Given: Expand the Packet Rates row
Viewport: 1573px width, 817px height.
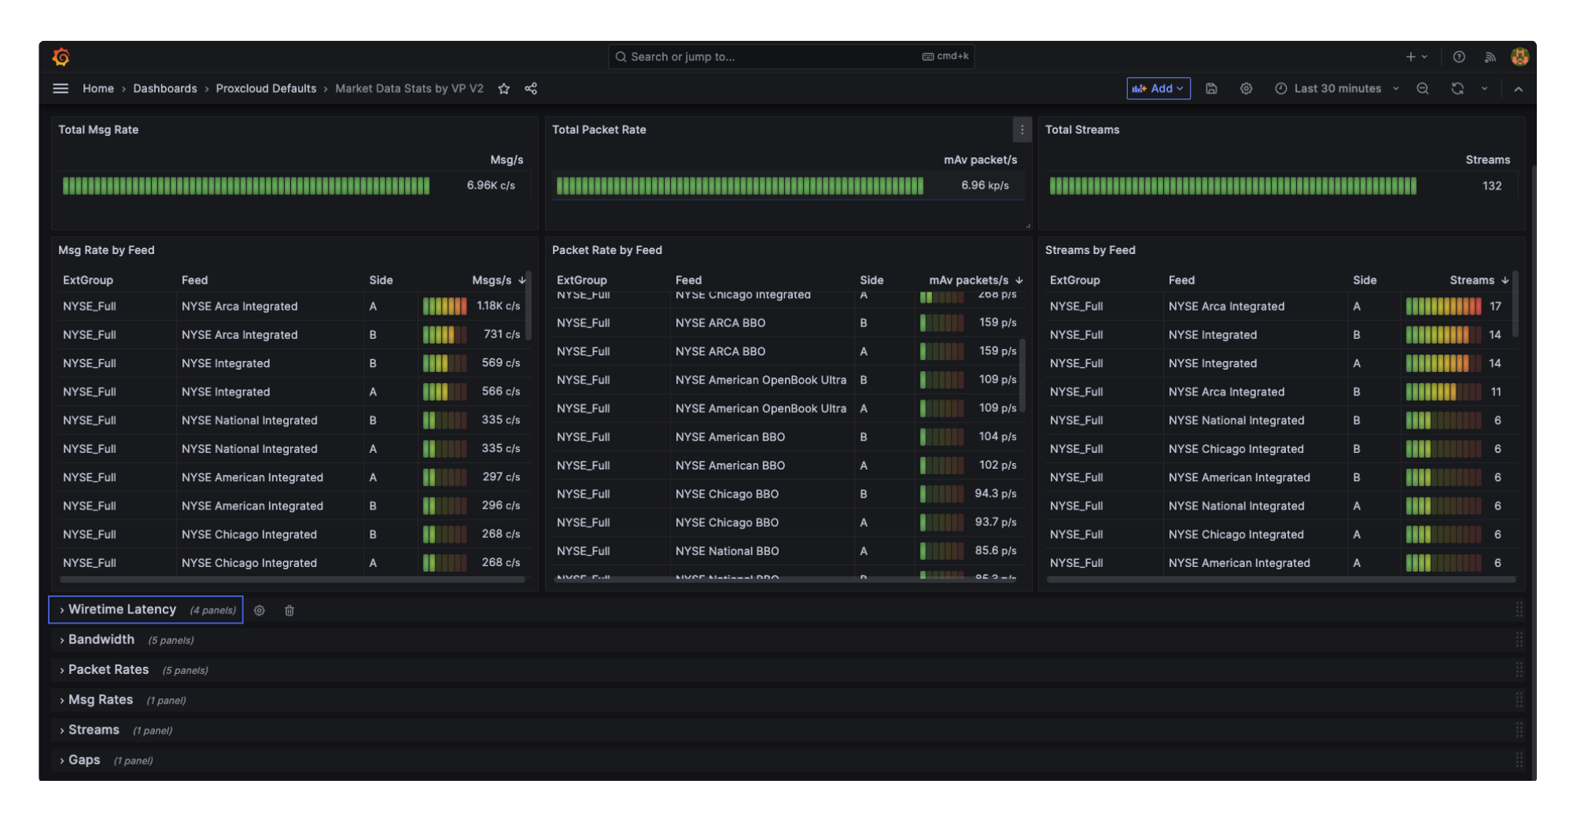Looking at the screenshot, I should click(108, 669).
